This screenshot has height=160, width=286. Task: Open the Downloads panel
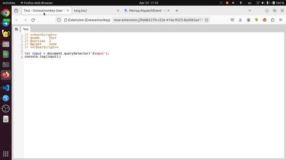240,20
